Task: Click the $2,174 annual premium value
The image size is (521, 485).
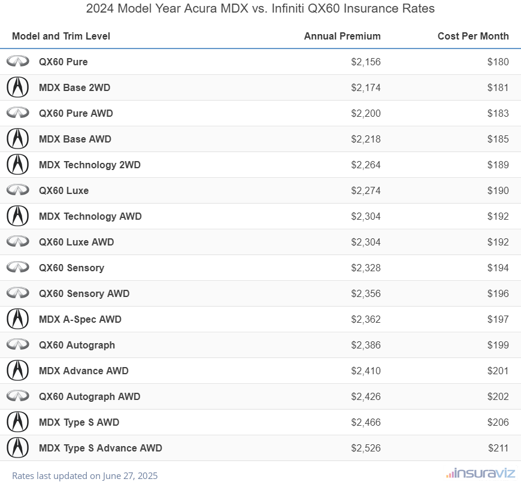Action: tap(366, 87)
